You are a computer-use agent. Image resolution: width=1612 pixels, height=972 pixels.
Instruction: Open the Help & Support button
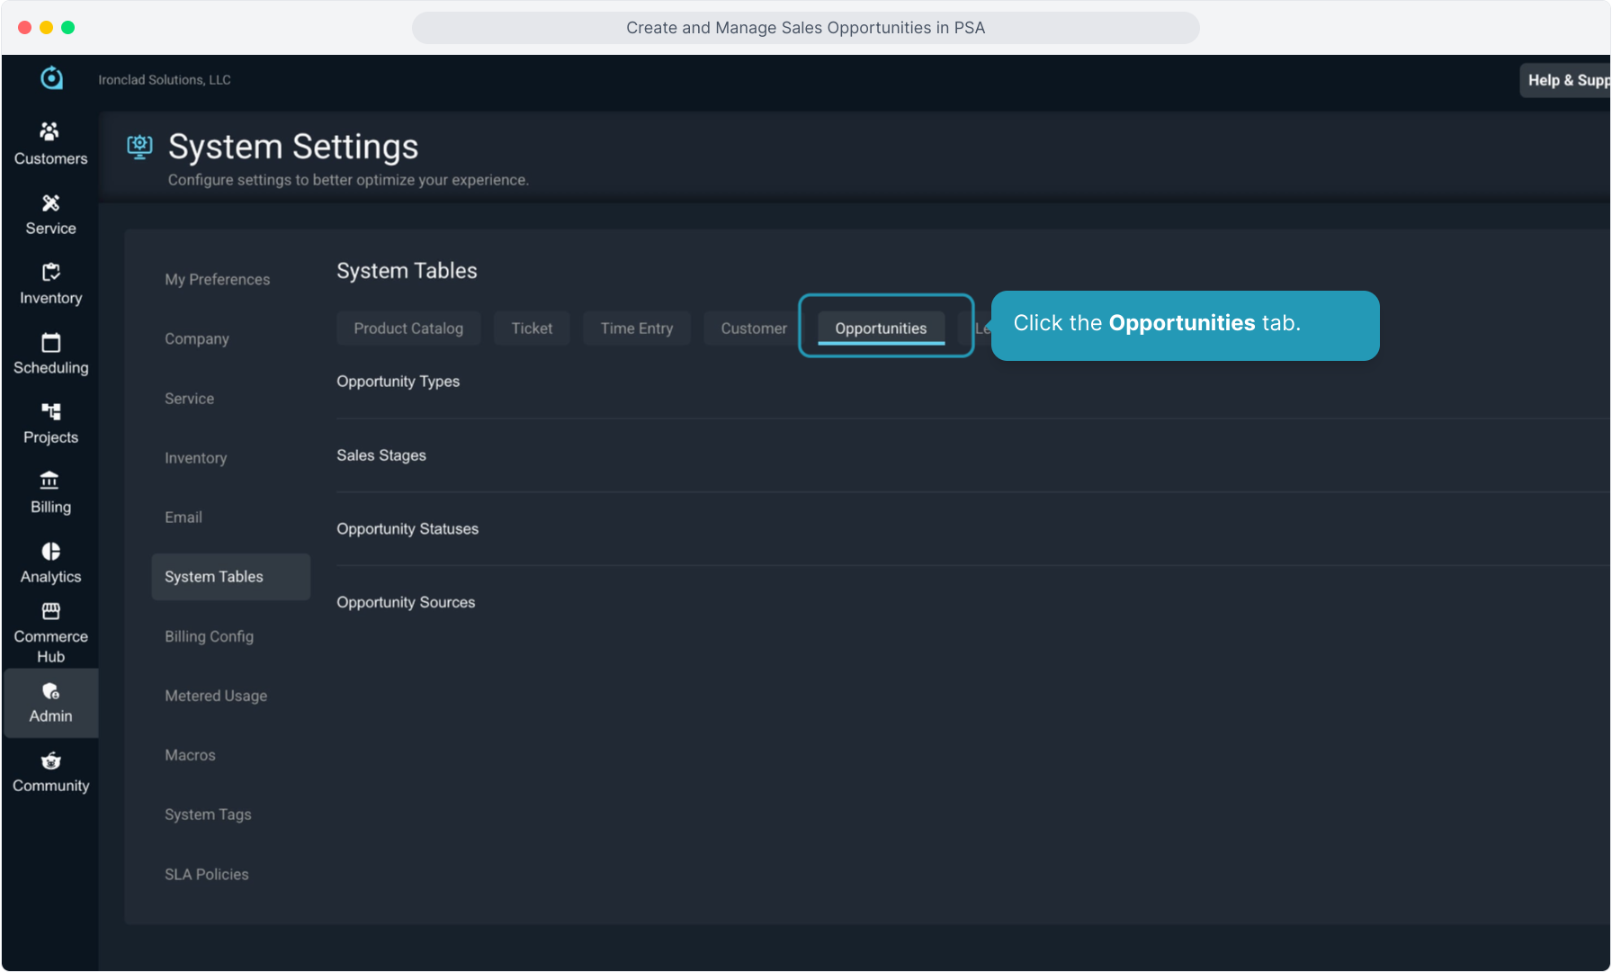pyautogui.click(x=1566, y=80)
